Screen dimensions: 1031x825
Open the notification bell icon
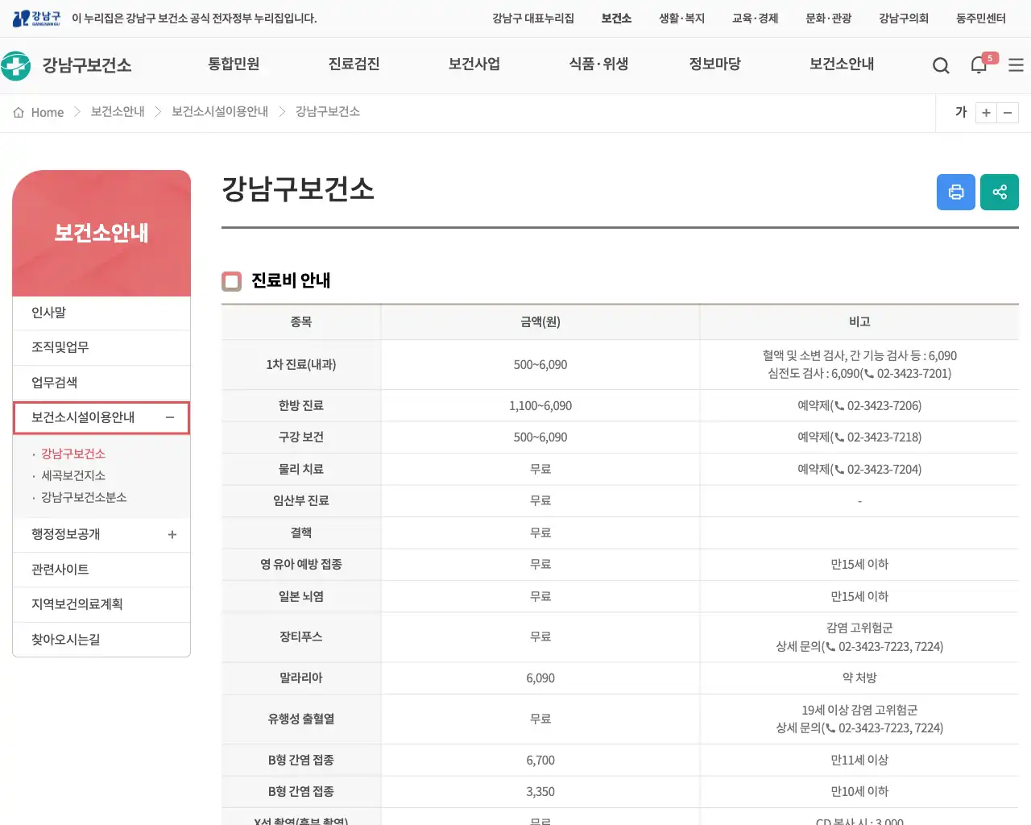[x=979, y=65]
